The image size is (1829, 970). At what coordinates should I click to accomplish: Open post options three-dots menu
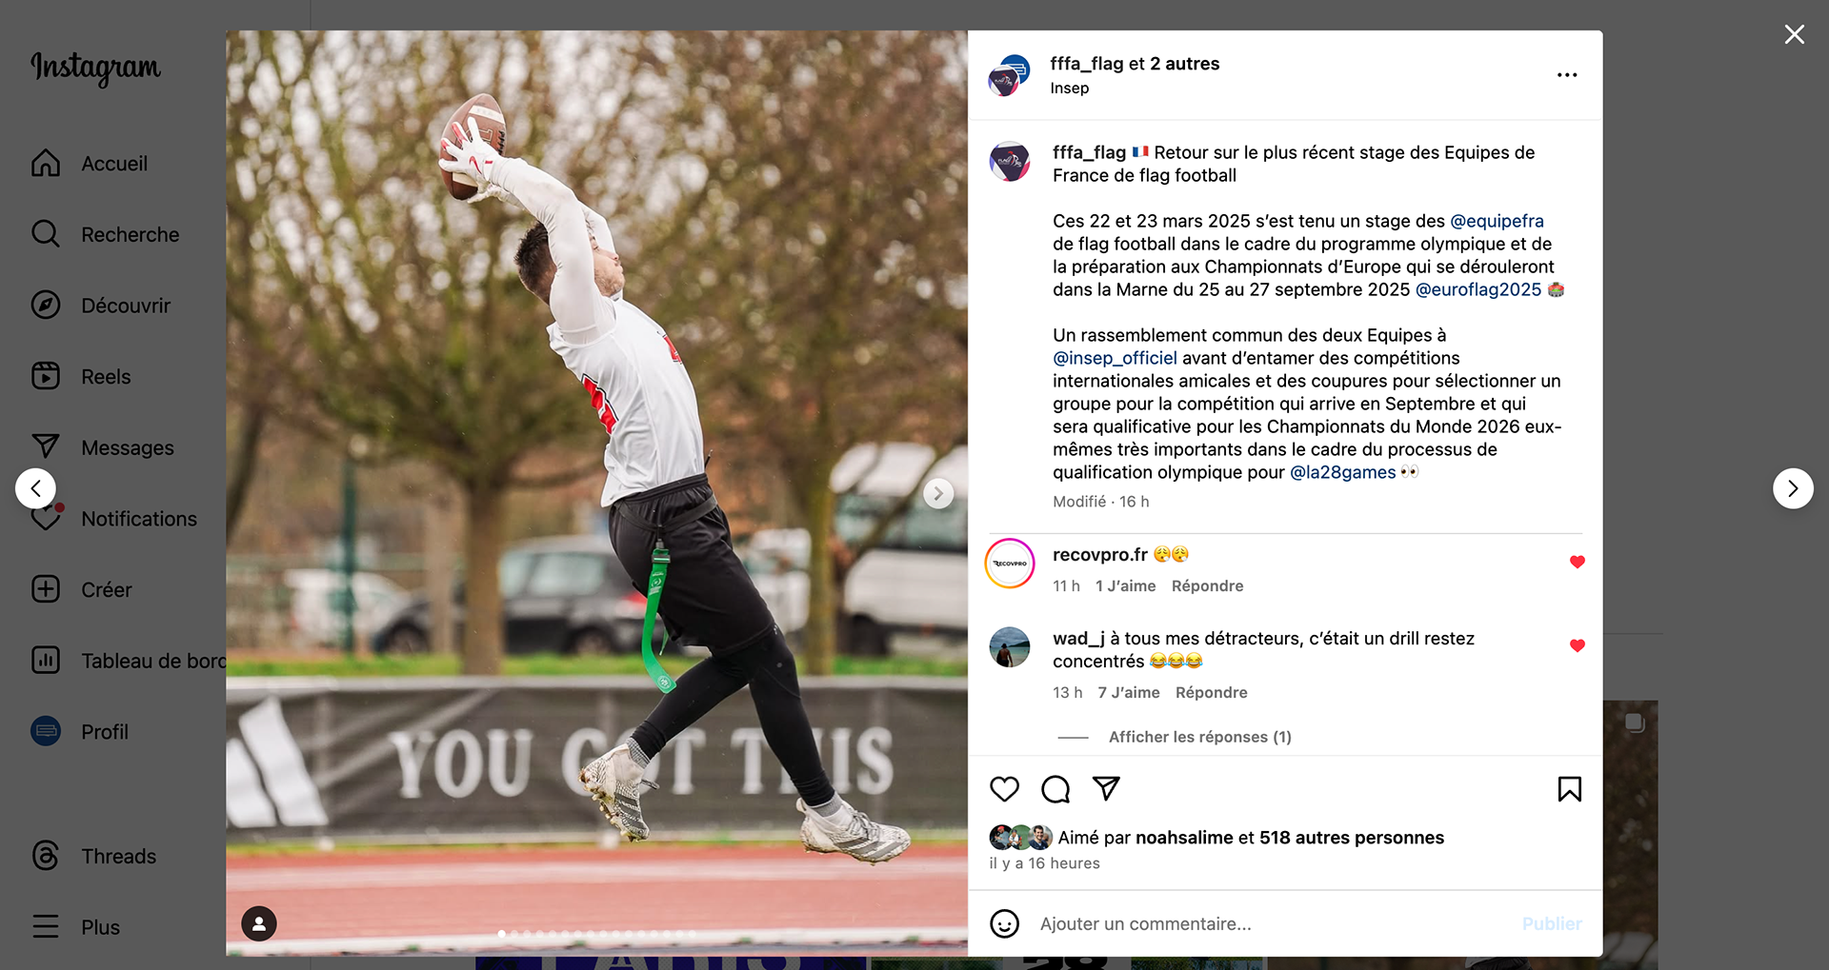(x=1567, y=75)
